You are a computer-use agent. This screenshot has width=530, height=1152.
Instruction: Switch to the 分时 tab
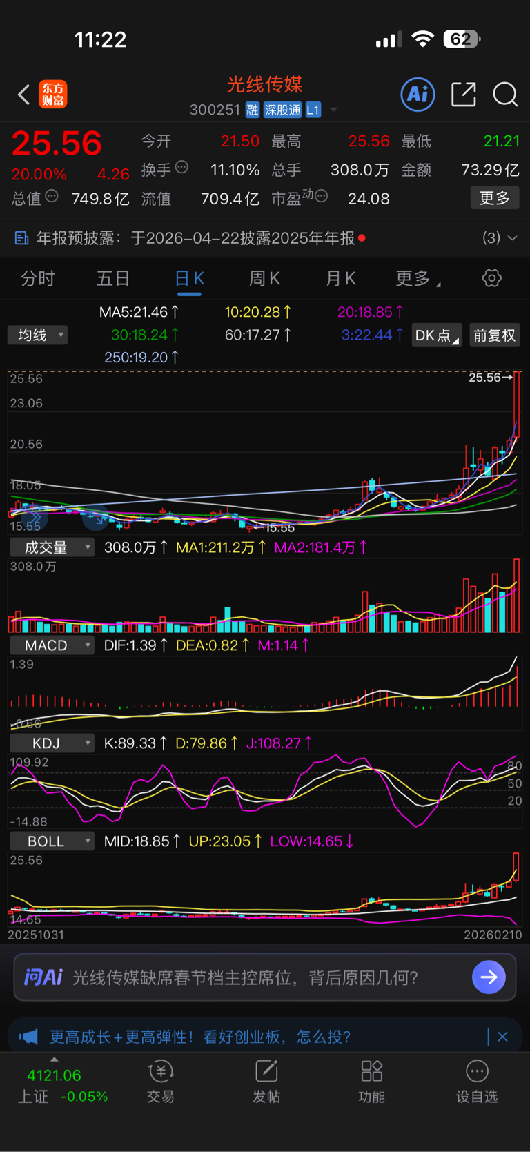point(38,279)
